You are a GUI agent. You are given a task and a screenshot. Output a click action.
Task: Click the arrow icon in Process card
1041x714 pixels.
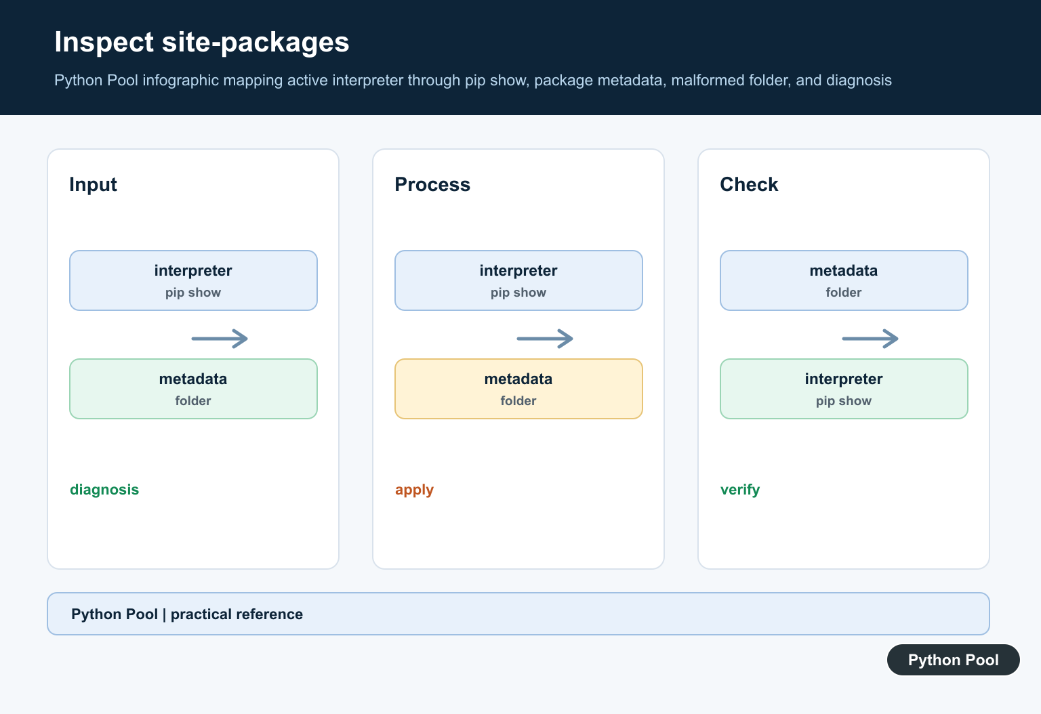[545, 339]
